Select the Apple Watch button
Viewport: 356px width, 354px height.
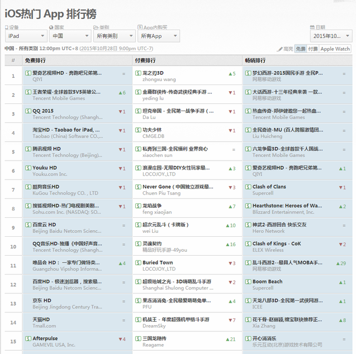335,49
